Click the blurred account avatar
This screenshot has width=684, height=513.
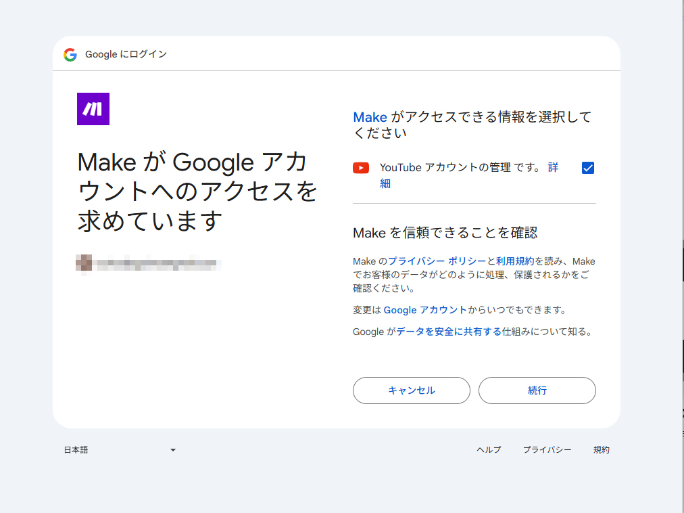[x=84, y=263]
